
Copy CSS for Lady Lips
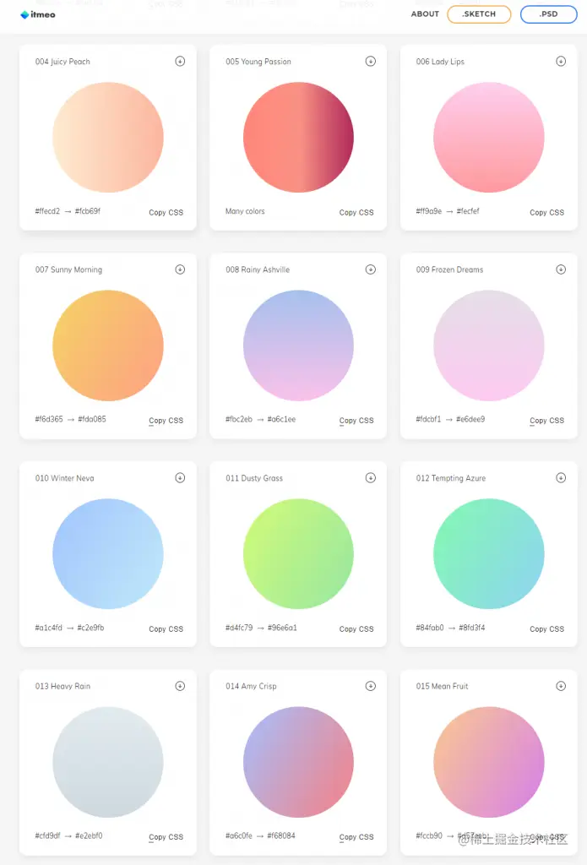[x=546, y=212]
